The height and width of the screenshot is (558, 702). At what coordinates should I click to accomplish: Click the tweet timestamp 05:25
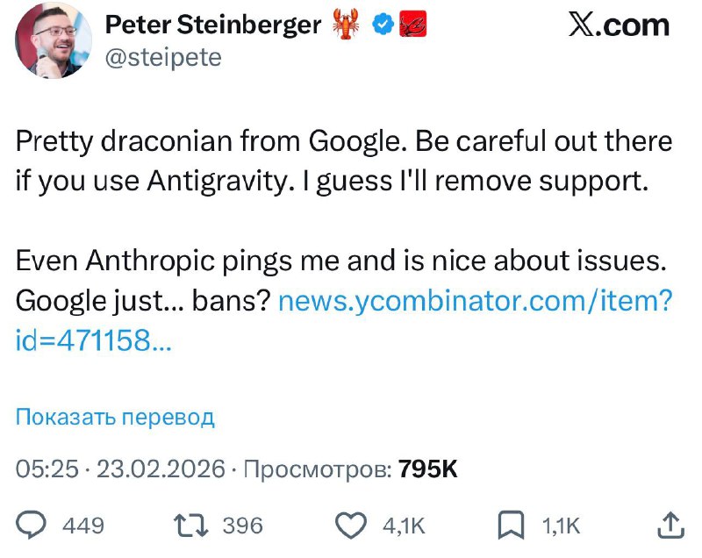[x=45, y=469]
